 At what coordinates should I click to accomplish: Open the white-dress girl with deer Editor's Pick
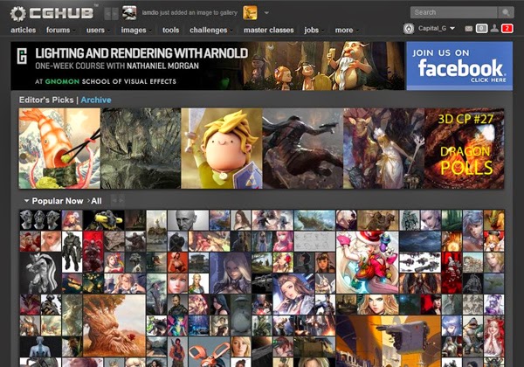(383, 149)
